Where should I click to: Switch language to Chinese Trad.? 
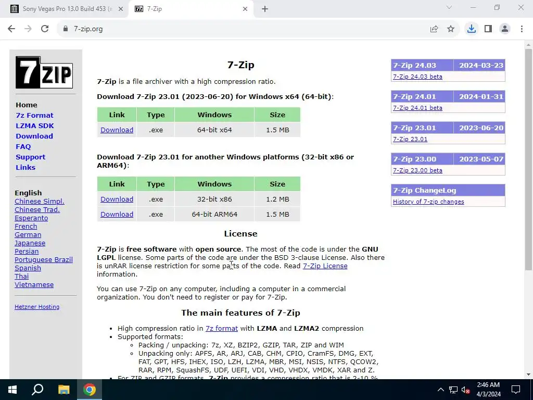37,209
